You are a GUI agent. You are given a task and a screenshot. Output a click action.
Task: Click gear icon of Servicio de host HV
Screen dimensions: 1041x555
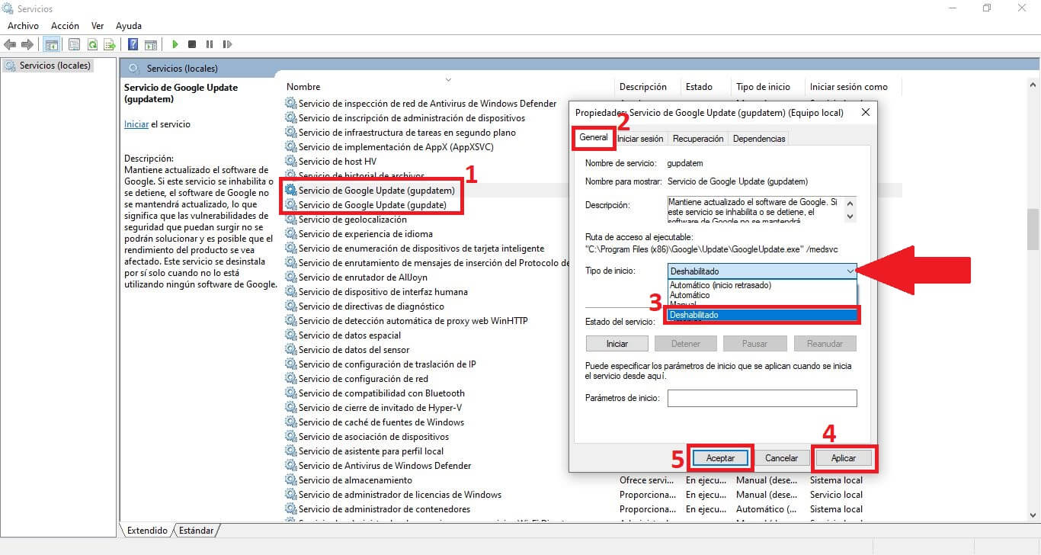click(290, 162)
